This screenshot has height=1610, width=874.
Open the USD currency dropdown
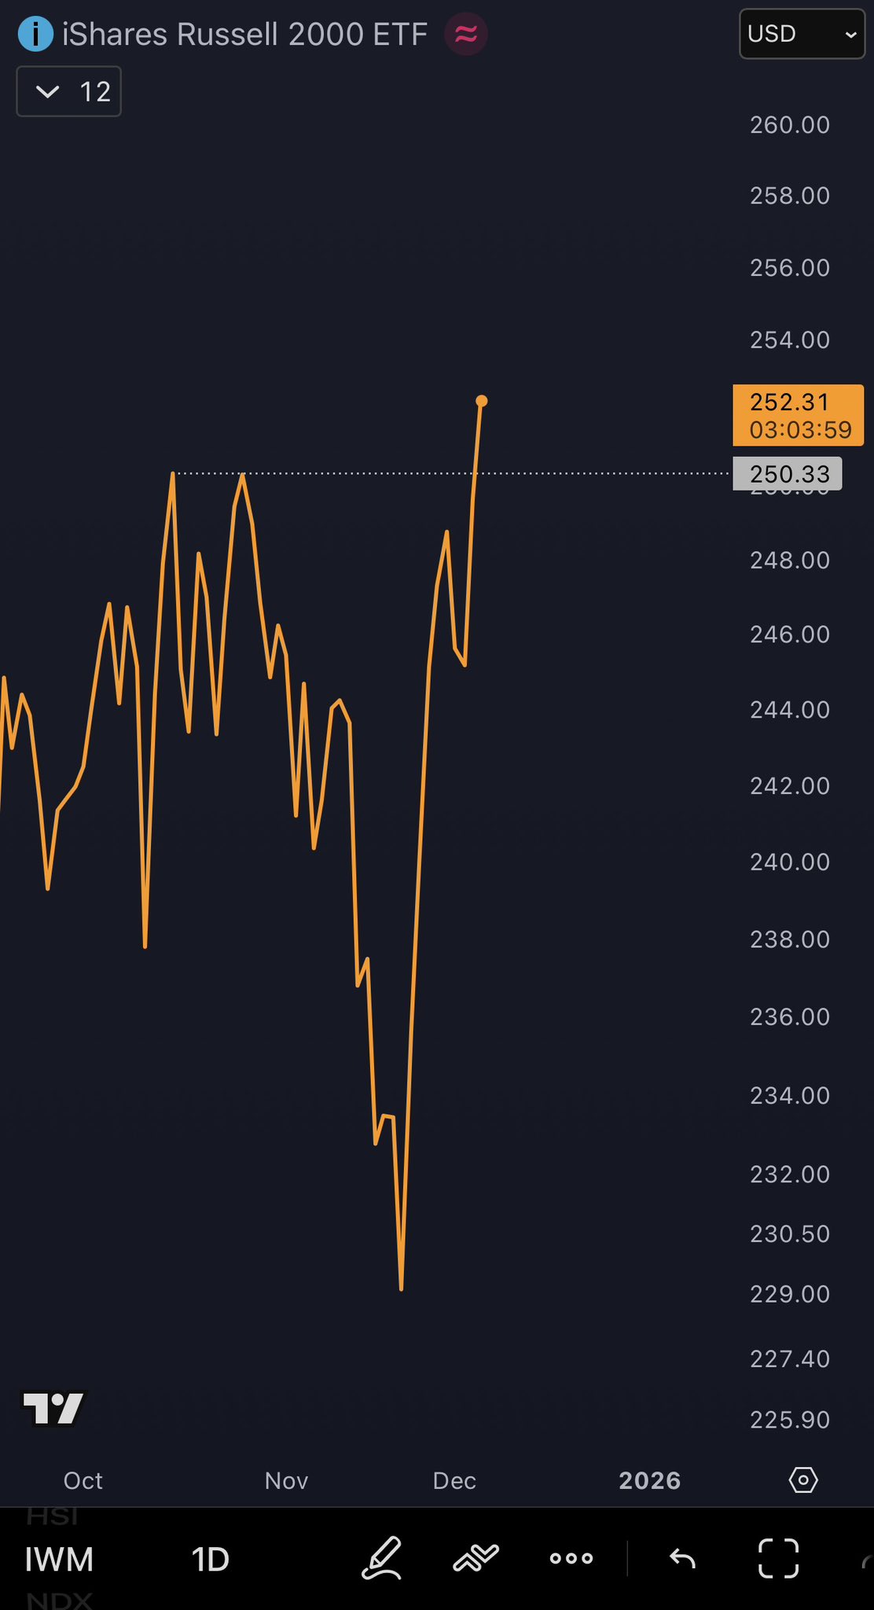coord(802,34)
